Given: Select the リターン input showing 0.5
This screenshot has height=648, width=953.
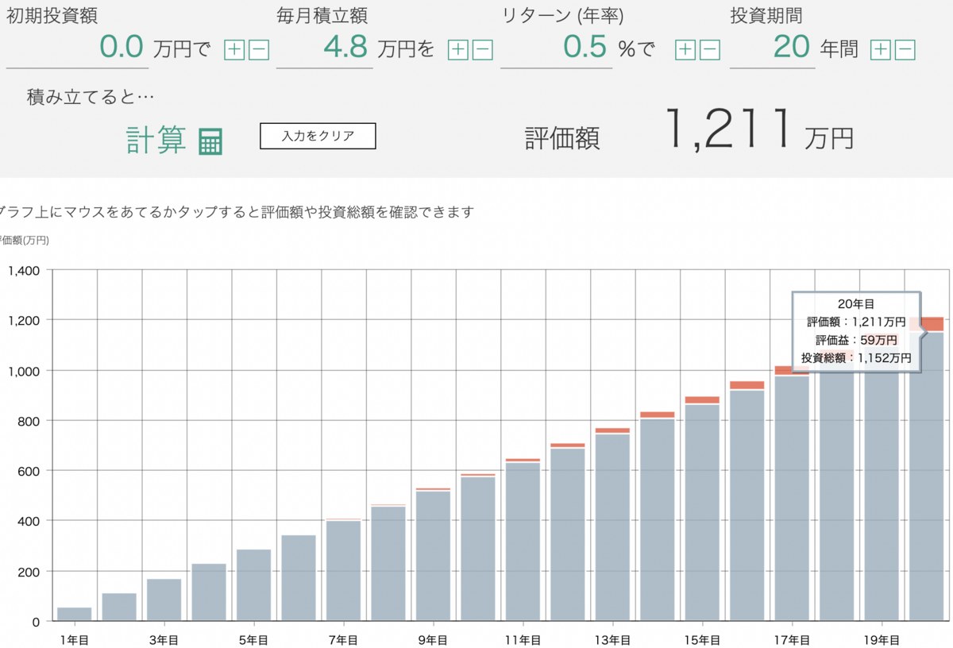Looking at the screenshot, I should [x=557, y=49].
